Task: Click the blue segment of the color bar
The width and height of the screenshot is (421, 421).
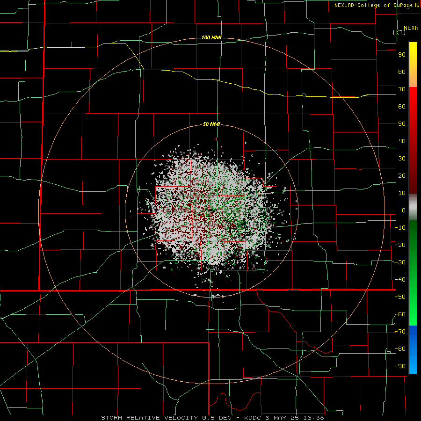Action: [x=413, y=350]
